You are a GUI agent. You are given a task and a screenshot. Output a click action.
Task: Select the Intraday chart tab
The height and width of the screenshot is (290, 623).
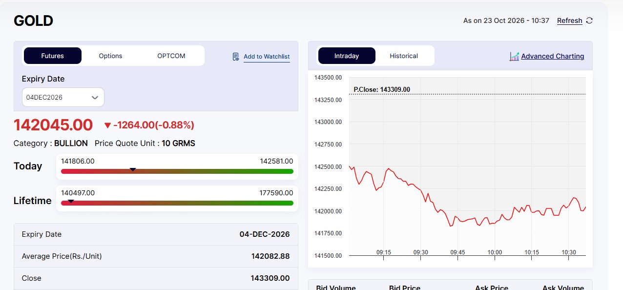pyautogui.click(x=347, y=56)
